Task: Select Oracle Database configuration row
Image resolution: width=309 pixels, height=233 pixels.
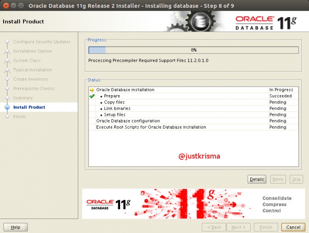Action: click(193, 121)
